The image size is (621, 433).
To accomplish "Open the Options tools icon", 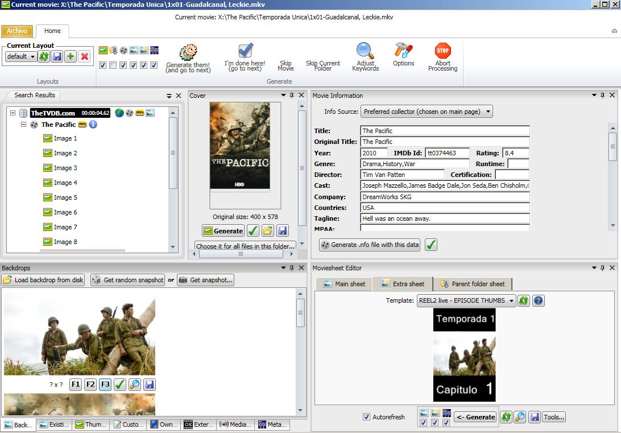I will 403,51.
